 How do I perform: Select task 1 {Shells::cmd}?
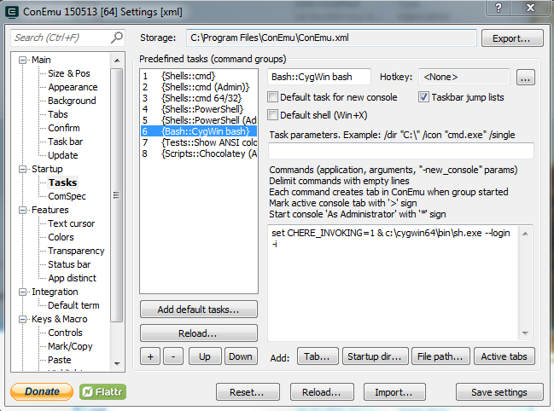[199, 76]
